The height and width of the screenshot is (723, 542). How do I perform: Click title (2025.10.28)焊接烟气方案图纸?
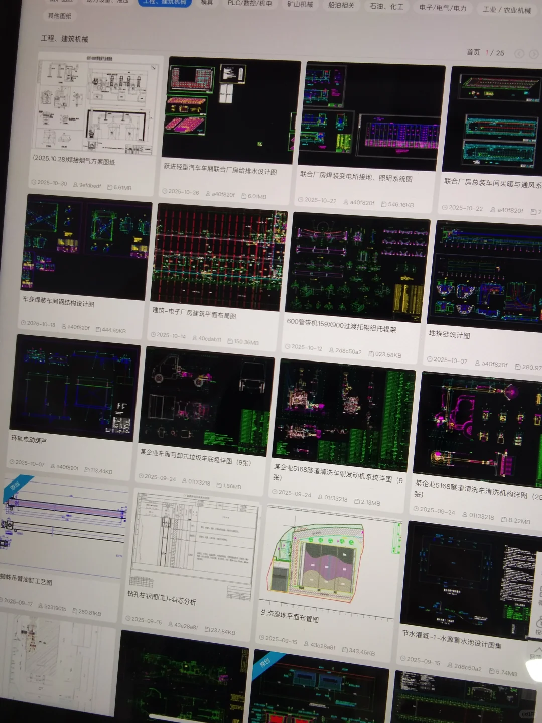point(74,160)
